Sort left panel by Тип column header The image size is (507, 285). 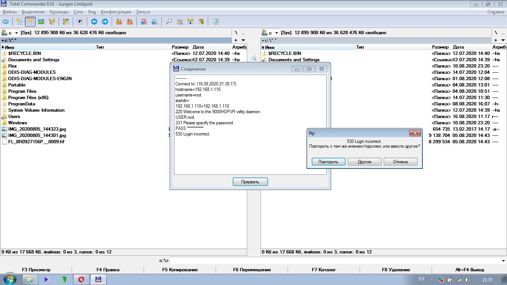[133, 47]
